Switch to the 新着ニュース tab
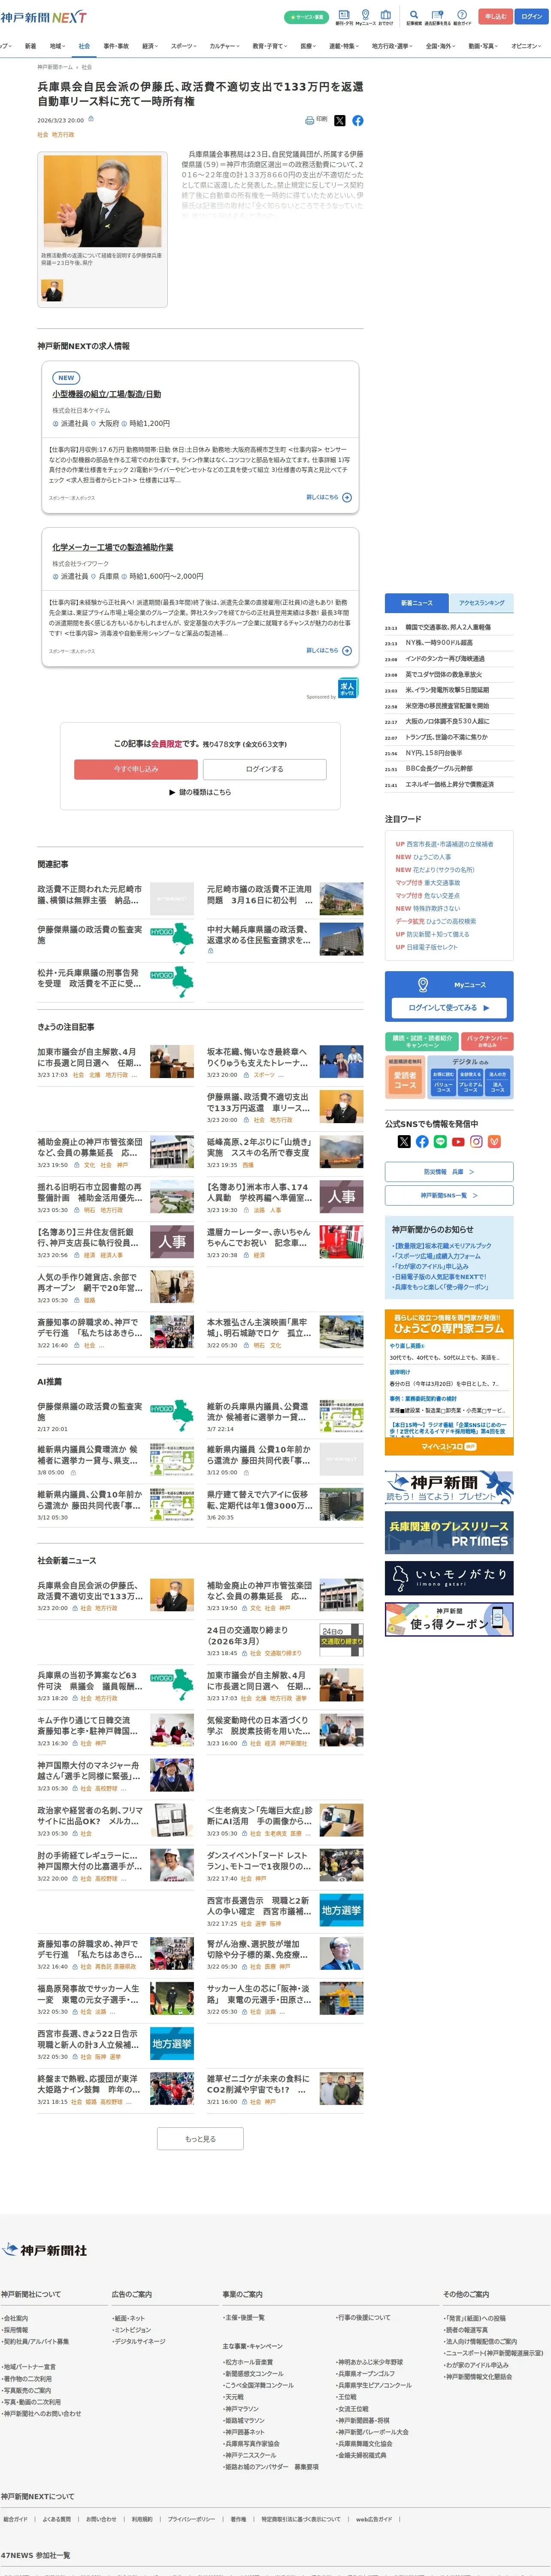The image size is (551, 2576). point(417,603)
